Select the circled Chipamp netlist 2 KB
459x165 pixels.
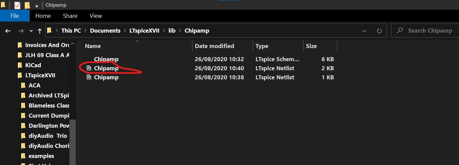click(106, 68)
